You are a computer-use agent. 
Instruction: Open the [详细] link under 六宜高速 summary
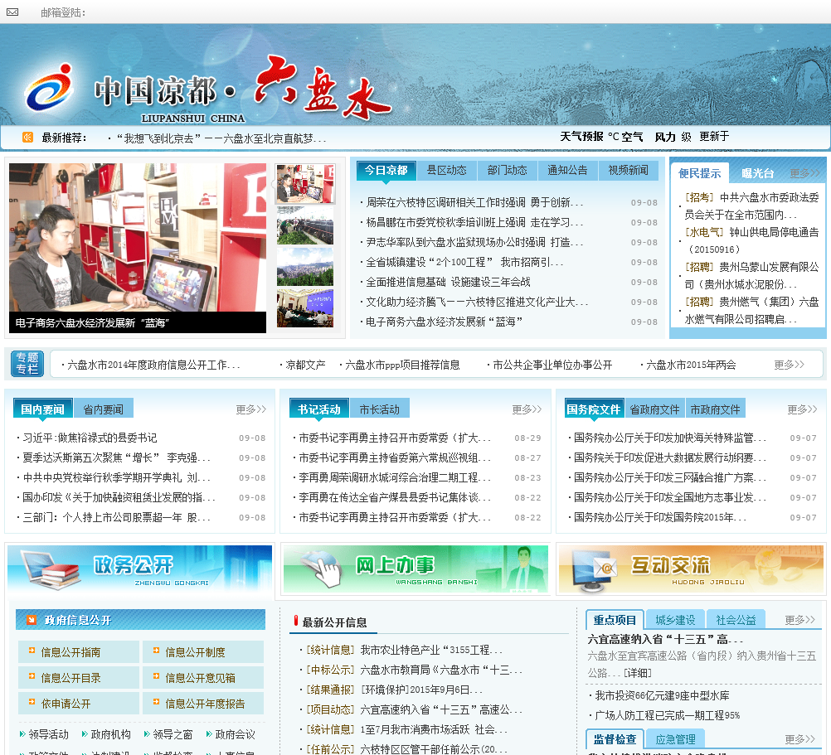pyautogui.click(x=638, y=672)
